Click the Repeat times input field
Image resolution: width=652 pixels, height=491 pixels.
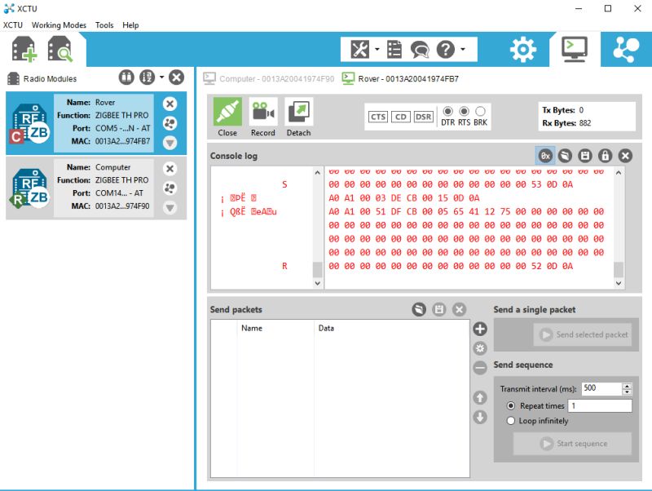point(600,405)
